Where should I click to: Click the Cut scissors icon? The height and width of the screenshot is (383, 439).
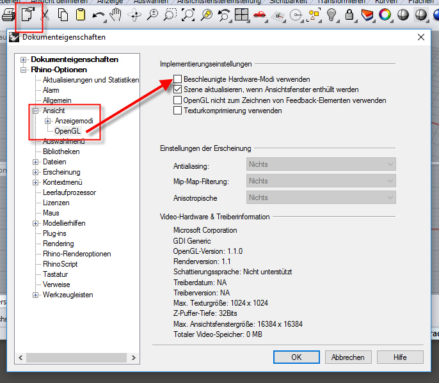[45, 15]
